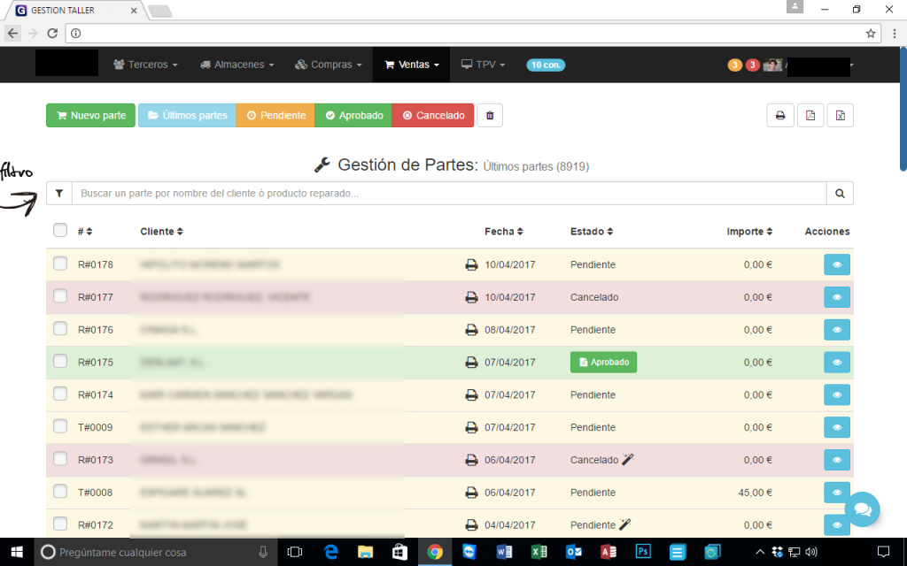Image resolution: width=907 pixels, height=566 pixels.
Task: Click the Nuevo parte button
Action: [91, 116]
